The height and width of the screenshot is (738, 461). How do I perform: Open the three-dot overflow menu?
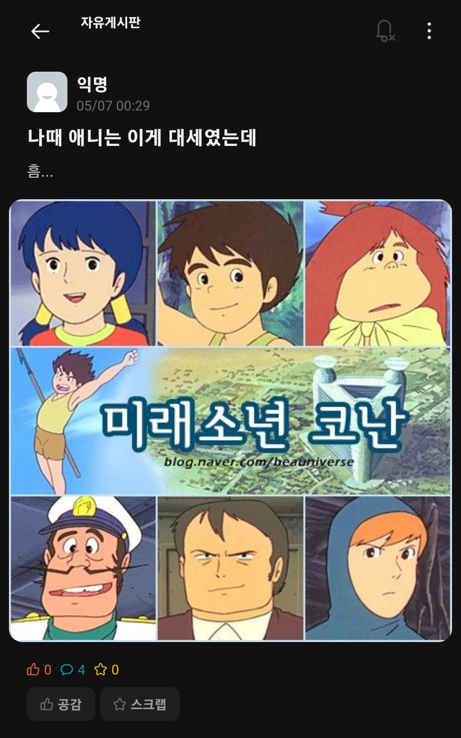click(429, 31)
